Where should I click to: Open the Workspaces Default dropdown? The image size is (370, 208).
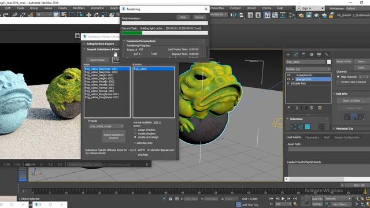coord(357,8)
